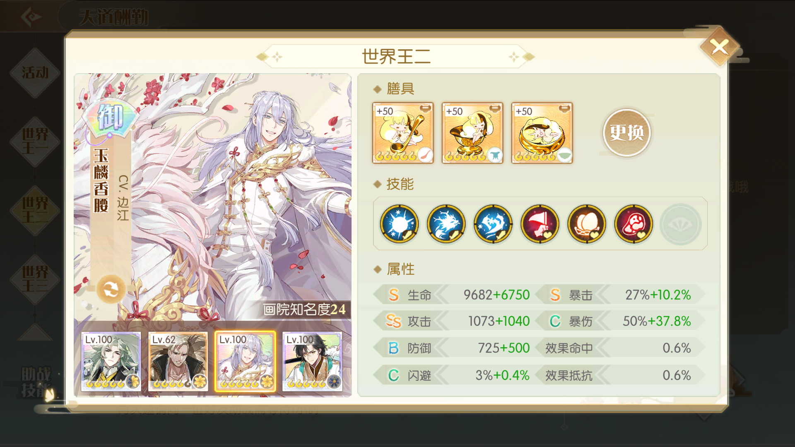This screenshot has height=447, width=795.
Task: Select the Lv.62 character thumbnail
Action: [x=178, y=361]
